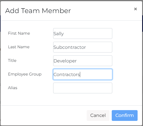Click the Last Name label
The height and width of the screenshot is (126, 143).
pos(19,47)
